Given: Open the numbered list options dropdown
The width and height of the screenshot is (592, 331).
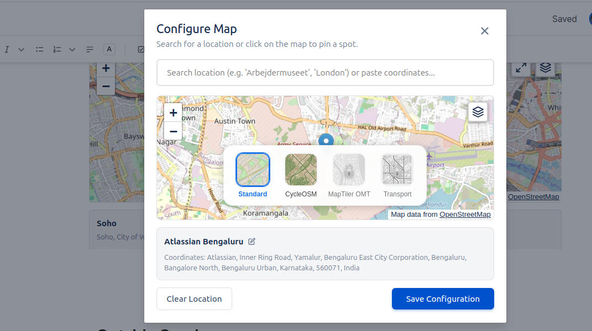Looking at the screenshot, I should click(x=72, y=49).
